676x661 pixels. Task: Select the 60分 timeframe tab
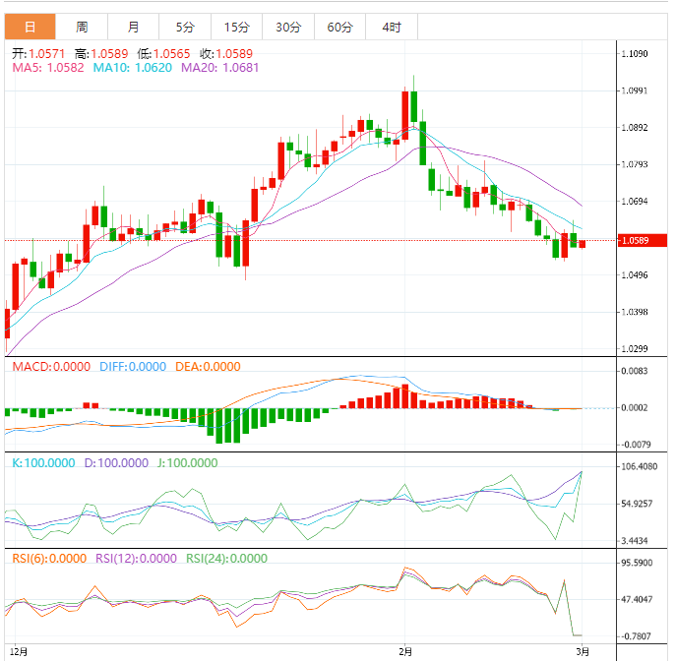click(339, 27)
